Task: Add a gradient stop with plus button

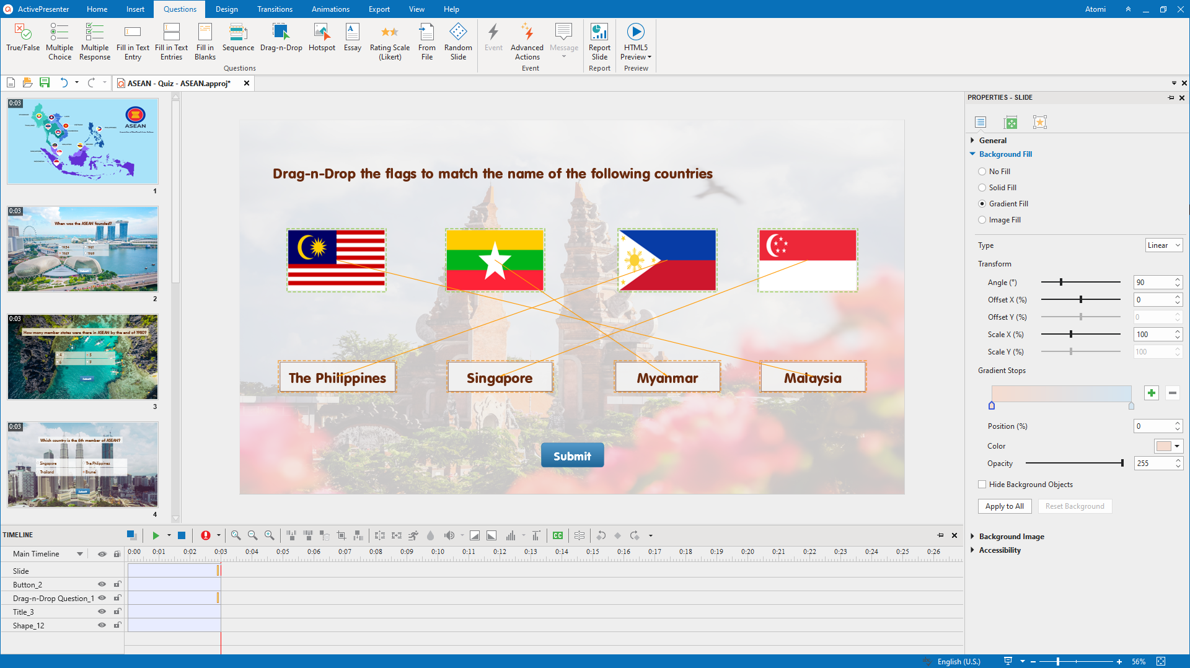Action: pyautogui.click(x=1152, y=393)
